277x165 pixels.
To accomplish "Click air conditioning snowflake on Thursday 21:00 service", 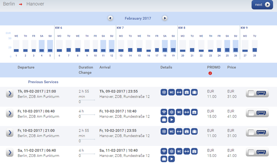I will [164, 92].
